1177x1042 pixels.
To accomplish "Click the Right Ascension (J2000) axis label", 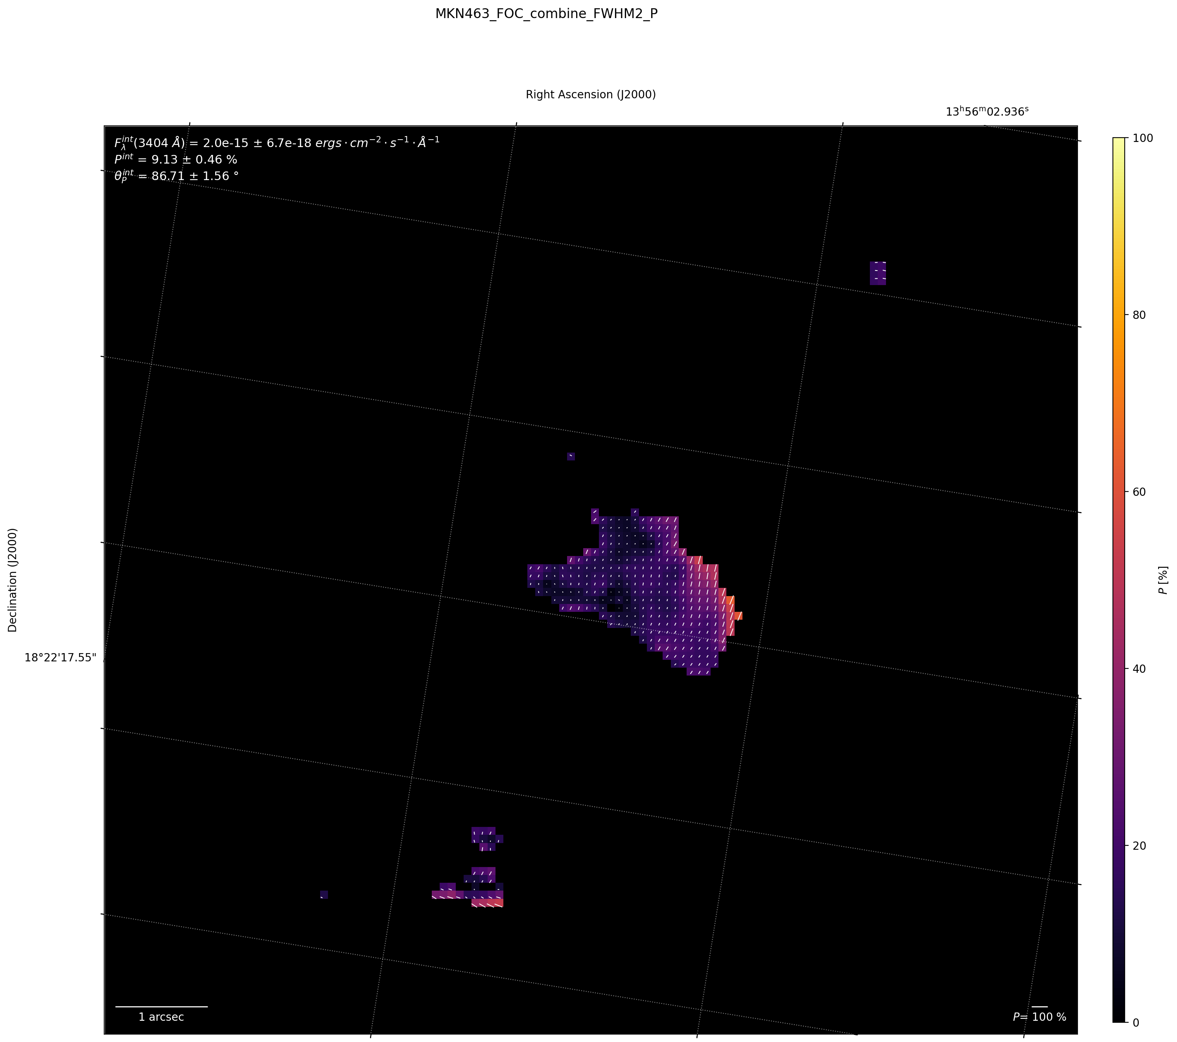I will pos(590,94).
